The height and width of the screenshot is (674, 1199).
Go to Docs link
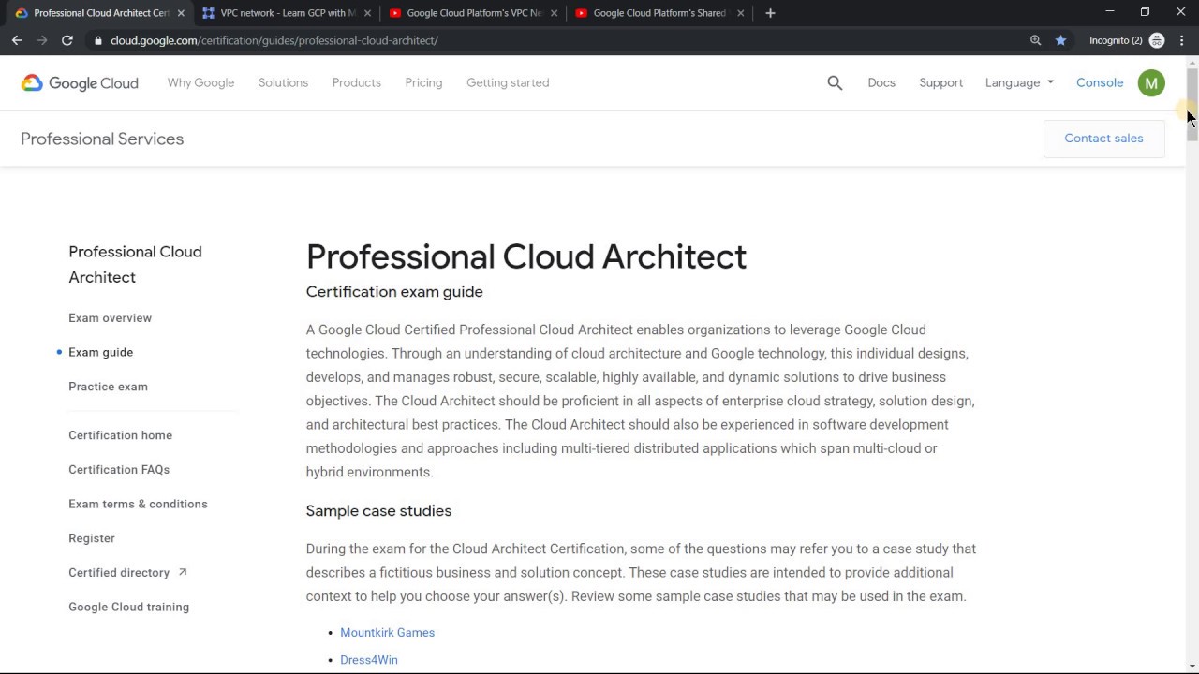click(881, 82)
